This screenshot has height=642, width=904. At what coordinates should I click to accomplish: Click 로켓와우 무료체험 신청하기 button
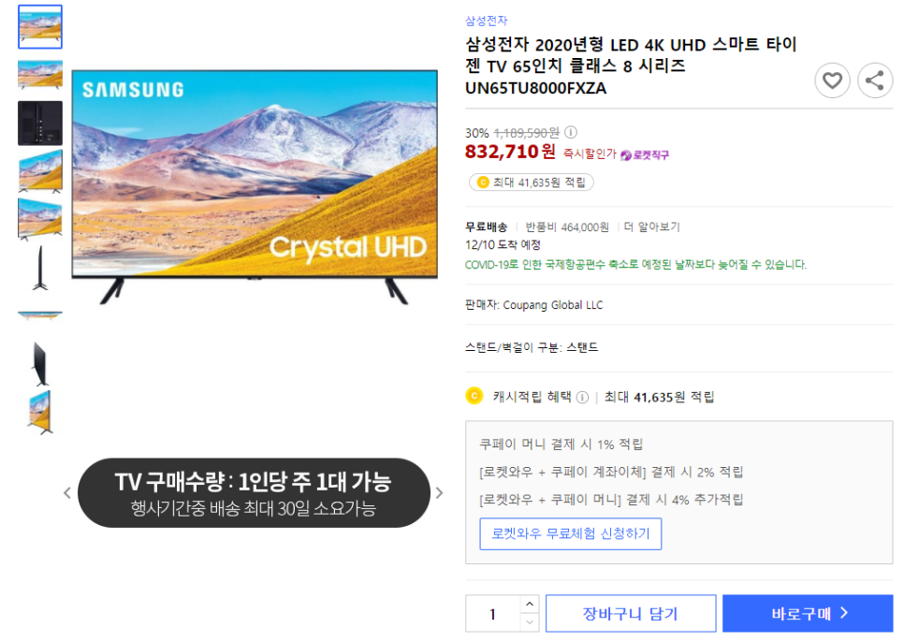coord(570,533)
